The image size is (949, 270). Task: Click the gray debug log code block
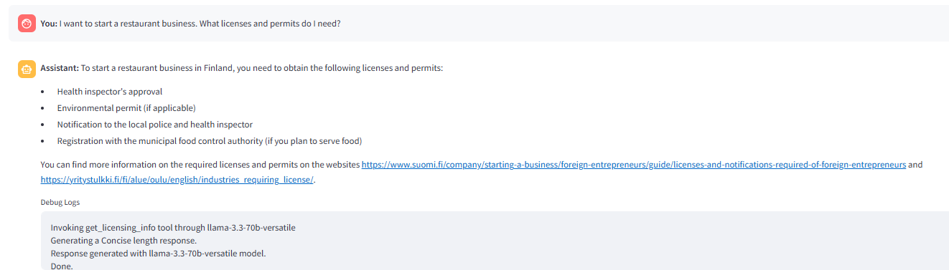coord(495,241)
